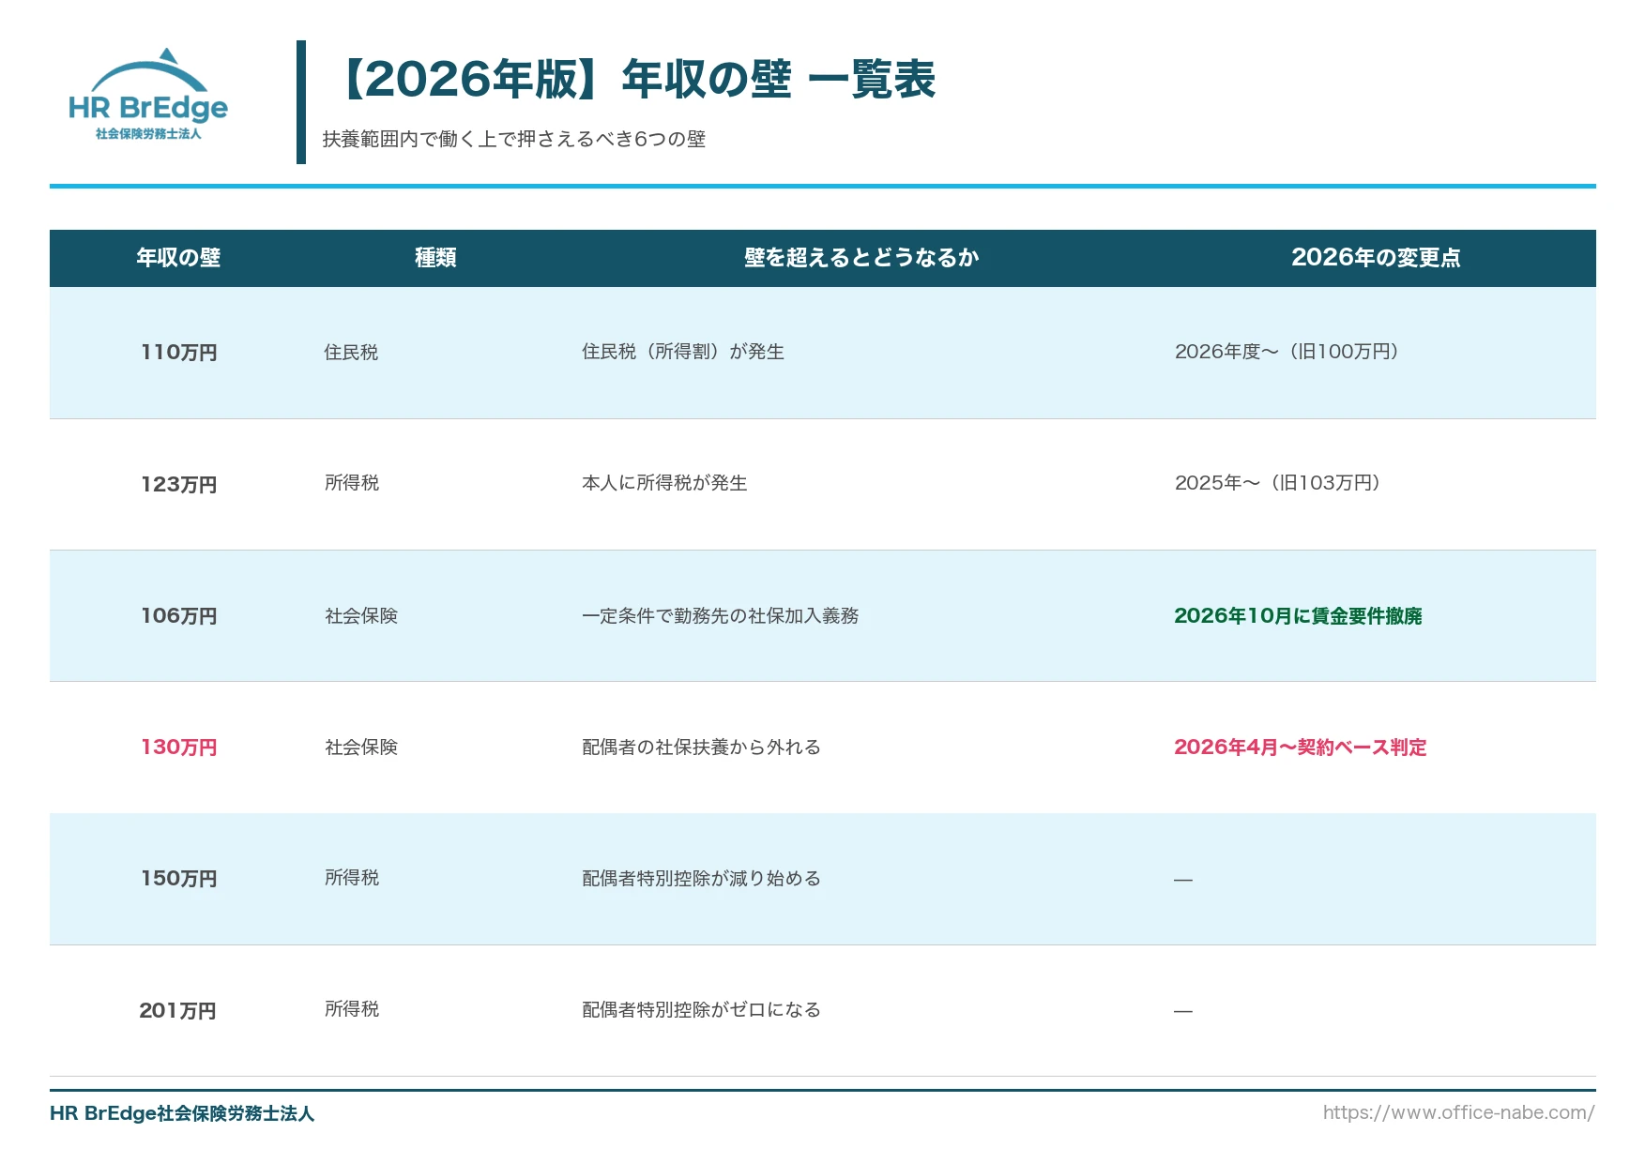
Task: Click the 123万円 cell
Action: tap(178, 485)
